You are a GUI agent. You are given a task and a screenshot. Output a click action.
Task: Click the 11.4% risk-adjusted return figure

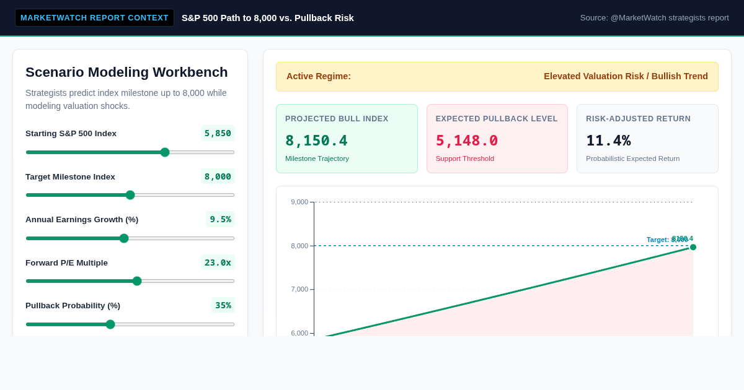(608, 141)
